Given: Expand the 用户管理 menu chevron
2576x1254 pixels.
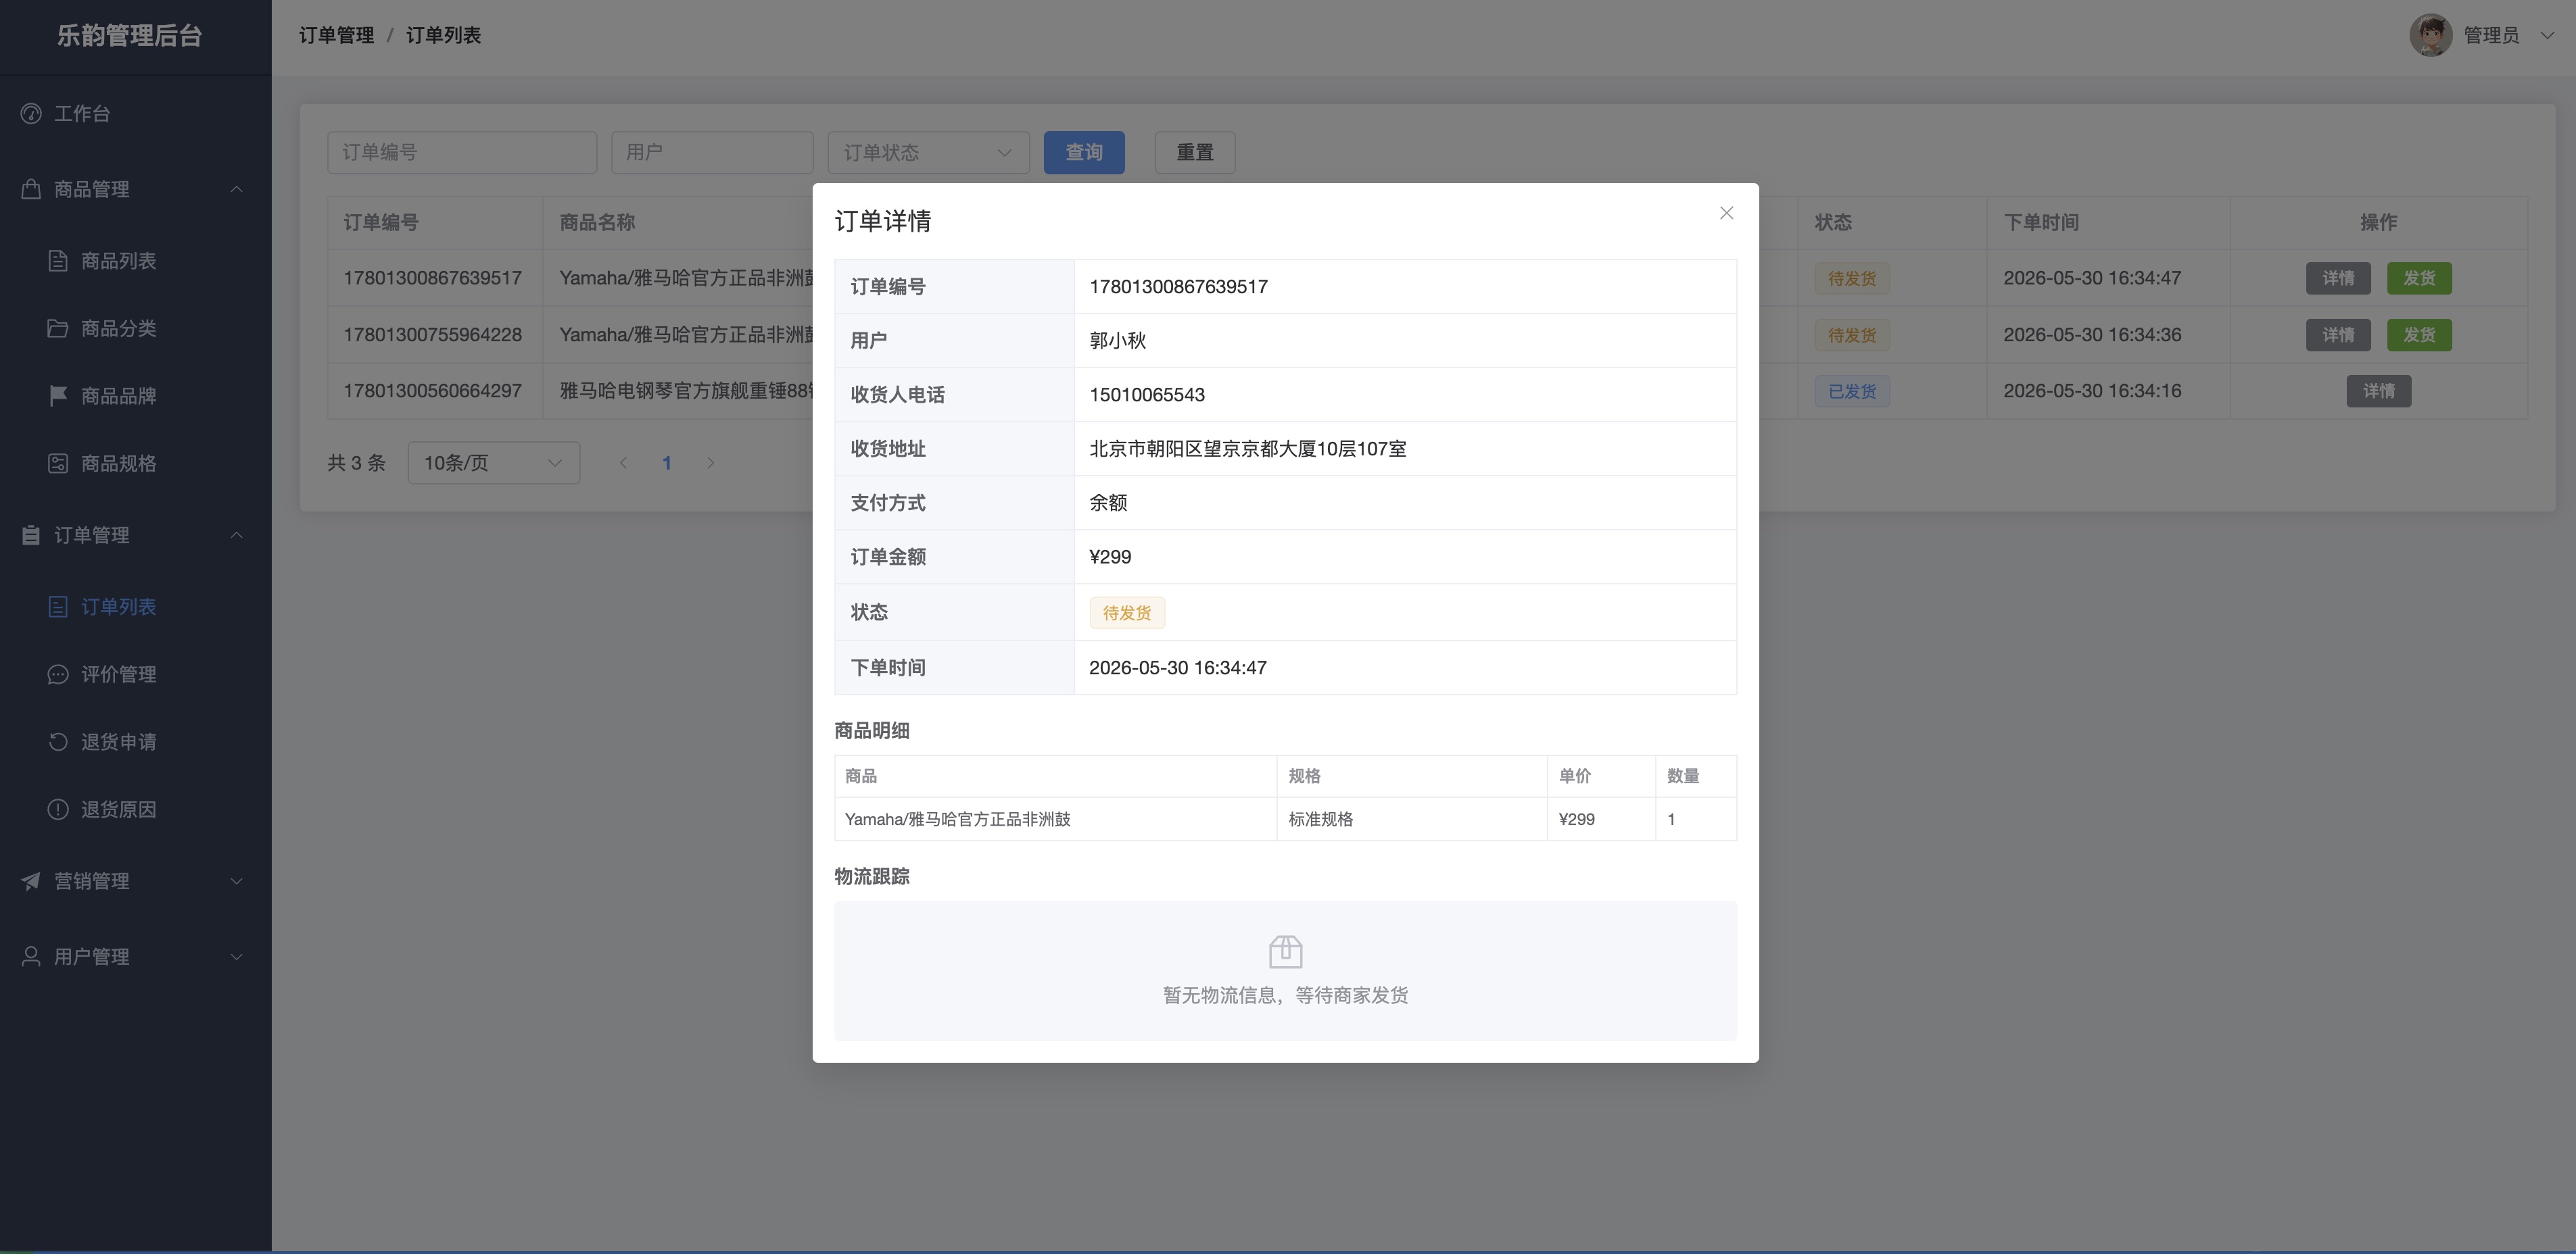Looking at the screenshot, I should pyautogui.click(x=237, y=956).
